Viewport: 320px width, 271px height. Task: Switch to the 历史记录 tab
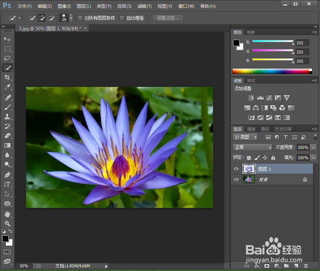[283, 129]
